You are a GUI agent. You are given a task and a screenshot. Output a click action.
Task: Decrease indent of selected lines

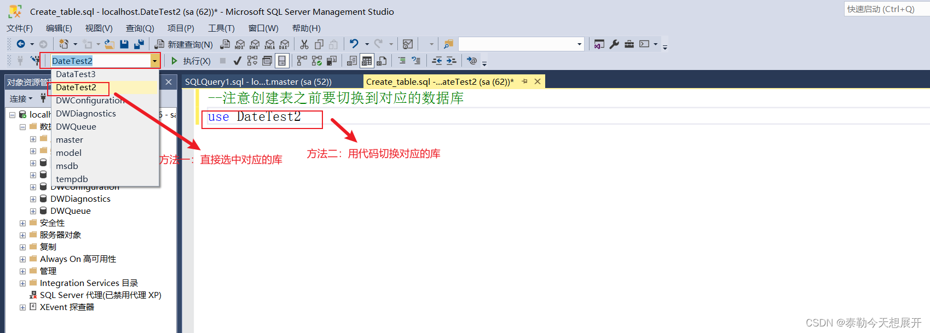coord(437,61)
